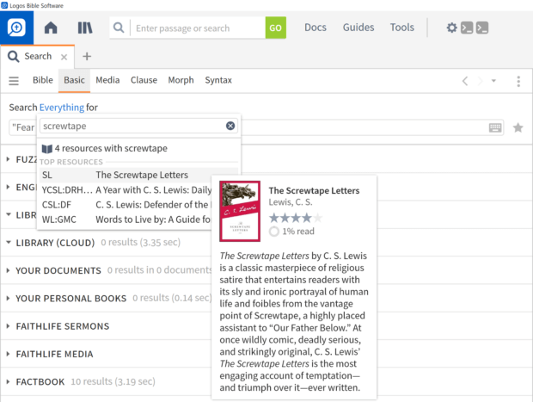Close the Search tab

64,57
